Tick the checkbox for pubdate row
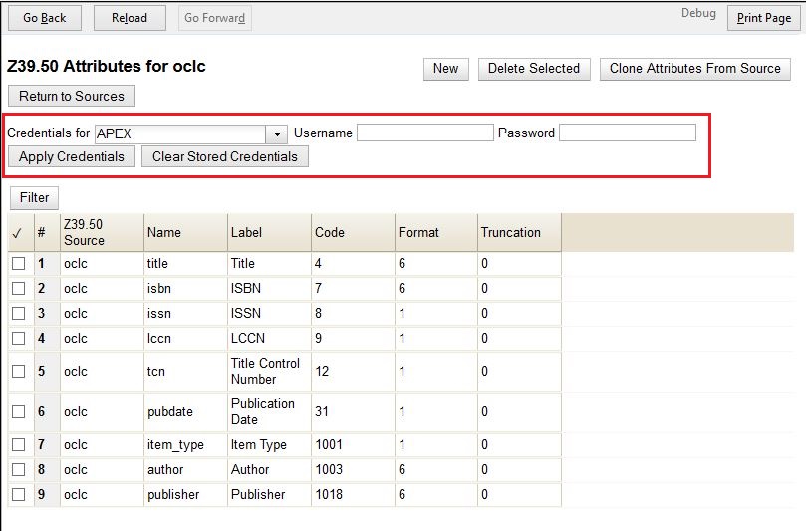 (x=18, y=412)
